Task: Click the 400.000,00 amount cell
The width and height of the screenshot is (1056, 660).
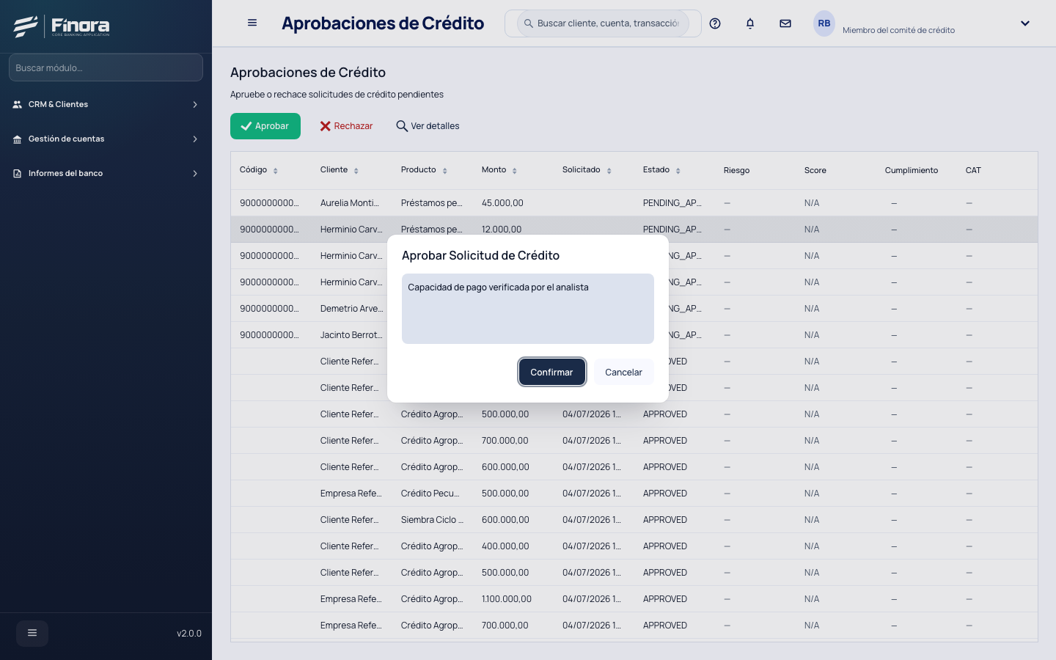Action: 505,546
